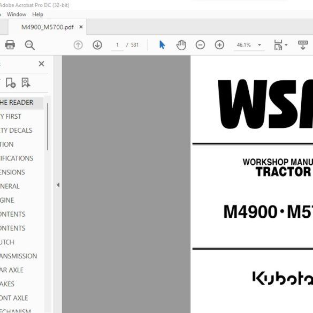The height and width of the screenshot is (313, 313).
Task: Select the 'IFICATIONS' bookmark
Action: pos(17,158)
